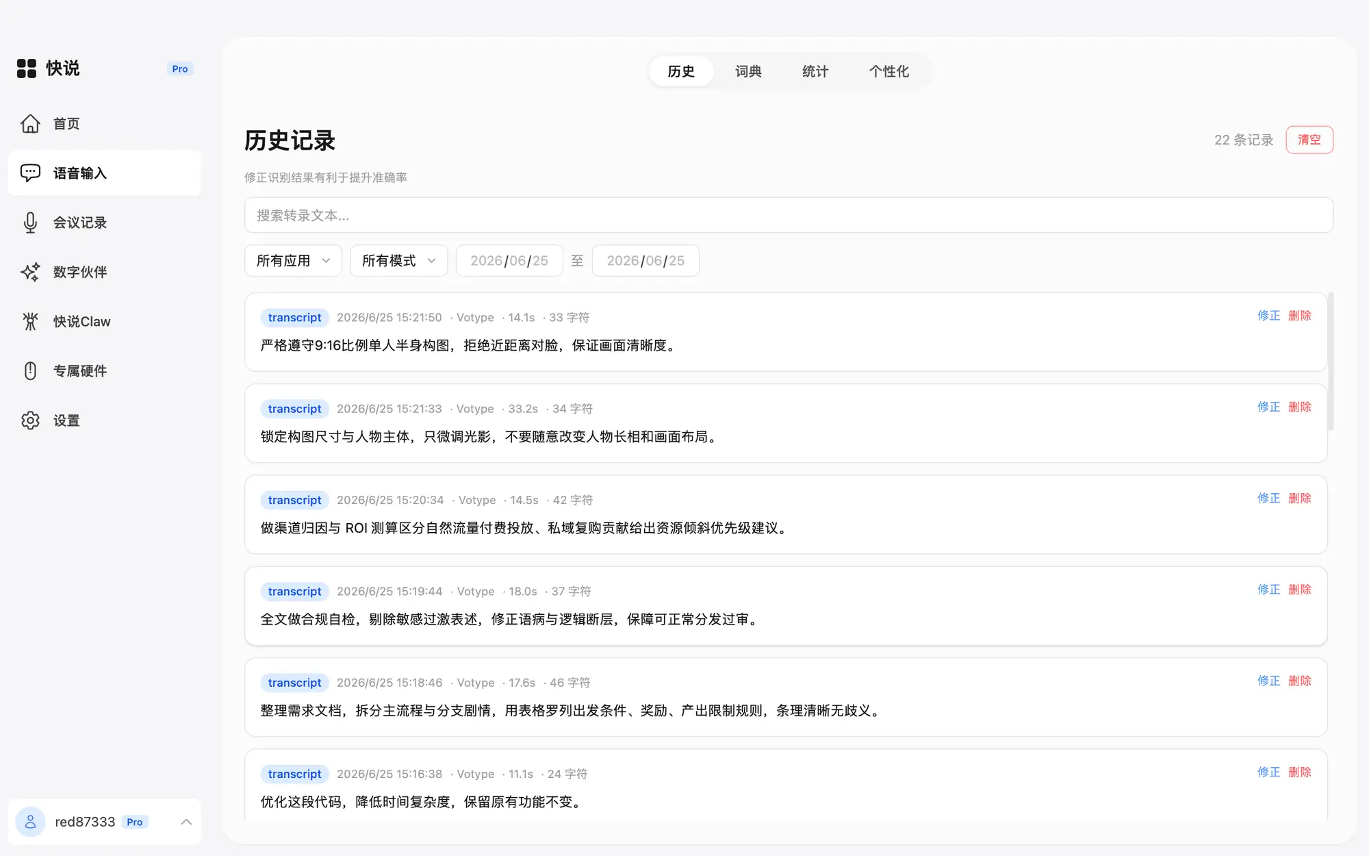Open the 所有模式 dropdown
The height and width of the screenshot is (856, 1369).
[x=398, y=261]
